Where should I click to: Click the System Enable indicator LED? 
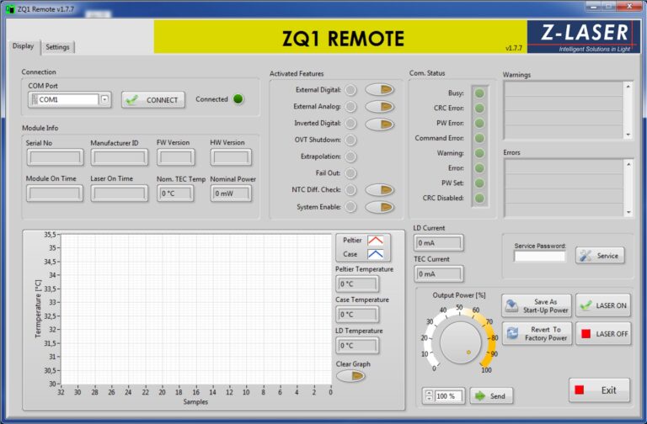tap(350, 207)
